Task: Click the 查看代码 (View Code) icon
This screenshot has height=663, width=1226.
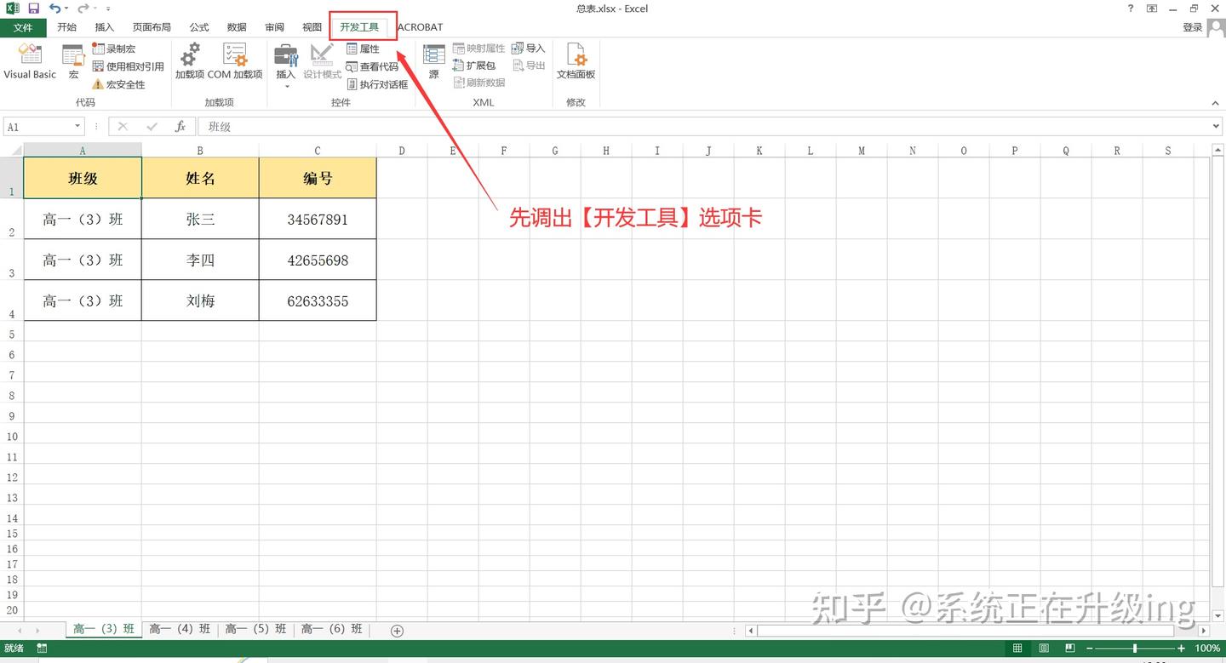Action: 373,66
